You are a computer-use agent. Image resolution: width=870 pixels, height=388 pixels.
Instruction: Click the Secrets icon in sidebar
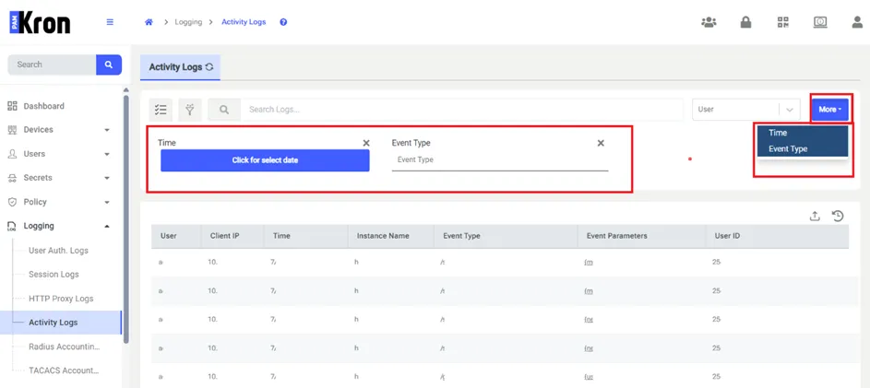[12, 178]
